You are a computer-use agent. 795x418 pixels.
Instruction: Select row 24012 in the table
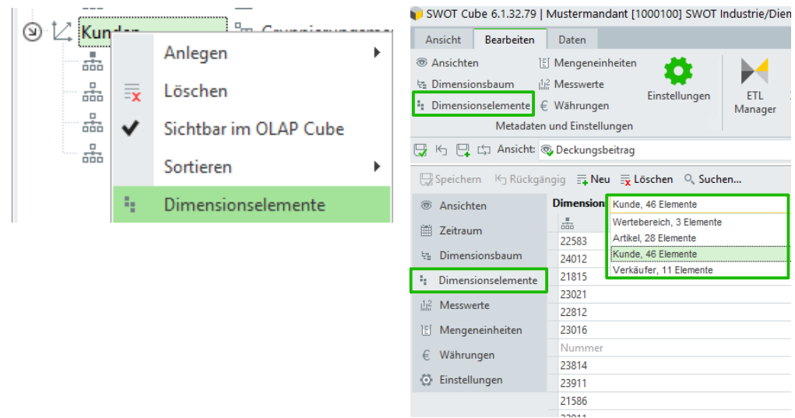574,258
